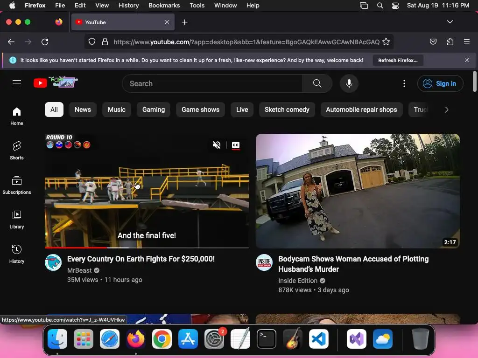Screen dimensions: 478x358
Task: Open the MrBeast channel name link
Action: pos(79,270)
